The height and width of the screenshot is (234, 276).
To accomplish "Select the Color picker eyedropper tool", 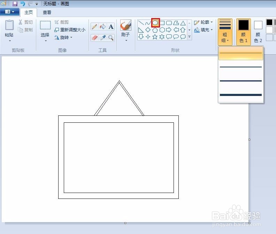I will [x=102, y=38].
